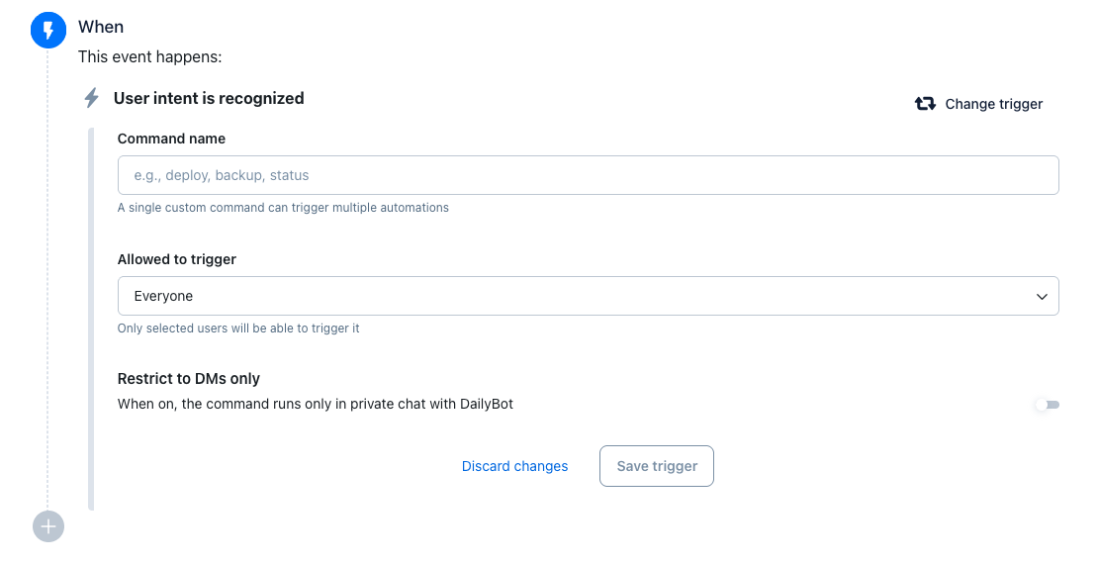Click the Discard changes link
This screenshot has height=564, width=1097.
point(514,466)
